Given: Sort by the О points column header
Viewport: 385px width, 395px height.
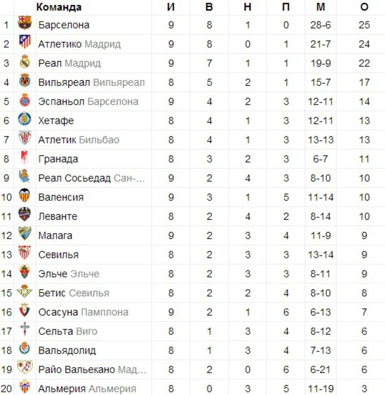Looking at the screenshot, I should point(364,7).
